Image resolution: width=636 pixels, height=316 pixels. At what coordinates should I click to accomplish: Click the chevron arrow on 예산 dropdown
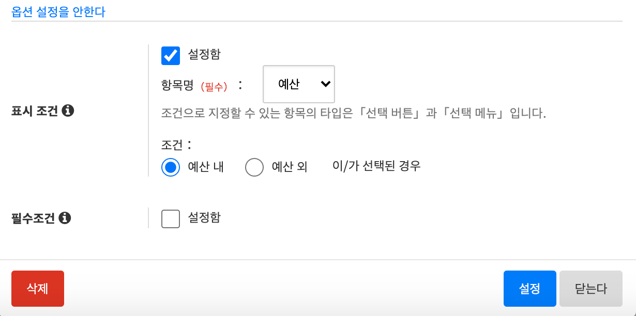(x=325, y=84)
